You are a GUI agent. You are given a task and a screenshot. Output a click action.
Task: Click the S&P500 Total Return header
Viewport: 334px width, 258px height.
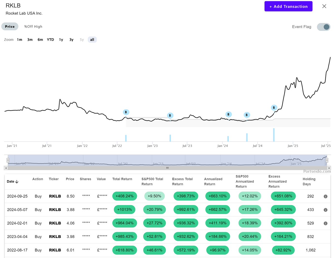152,182
